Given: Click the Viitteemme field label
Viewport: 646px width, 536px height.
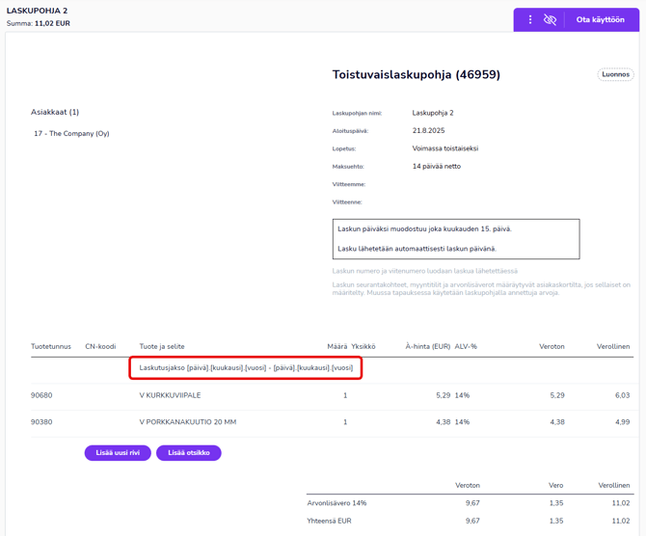Looking at the screenshot, I should [x=348, y=184].
